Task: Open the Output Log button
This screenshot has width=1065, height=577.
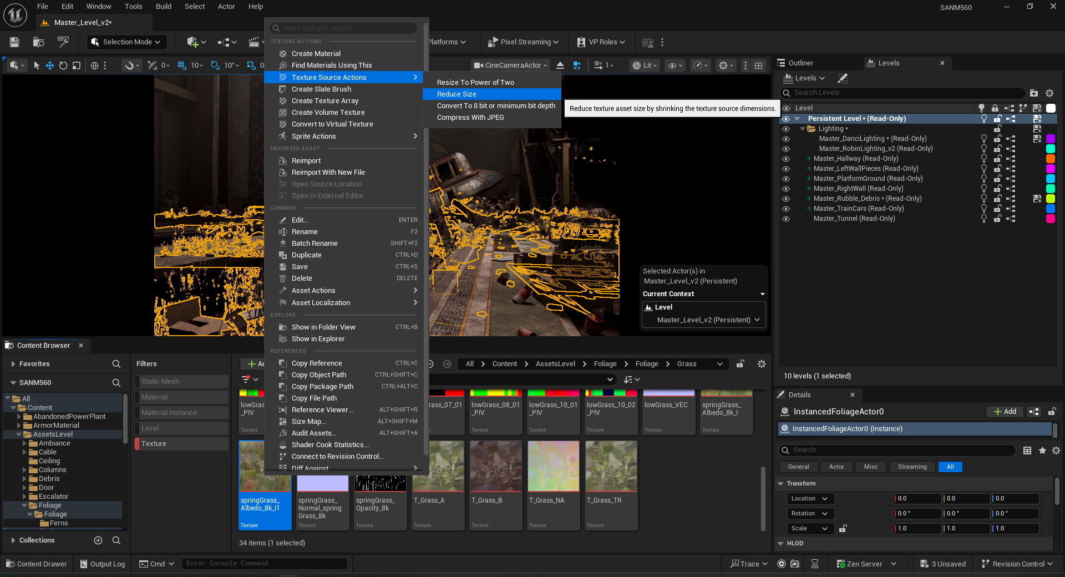Action: (x=103, y=564)
